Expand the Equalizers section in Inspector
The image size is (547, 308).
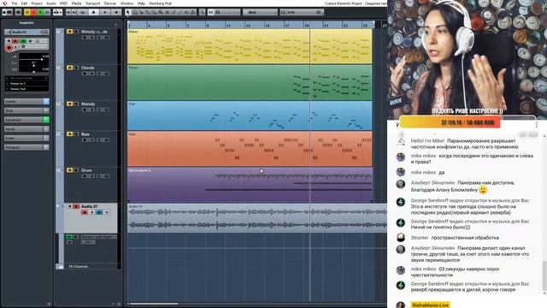tap(23, 120)
